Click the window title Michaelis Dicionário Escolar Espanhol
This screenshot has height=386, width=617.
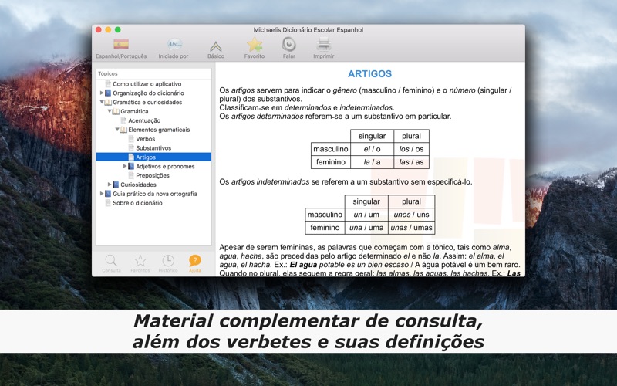308,29
